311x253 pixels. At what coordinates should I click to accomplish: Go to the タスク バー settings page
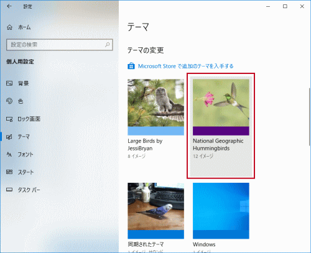pos(29,190)
